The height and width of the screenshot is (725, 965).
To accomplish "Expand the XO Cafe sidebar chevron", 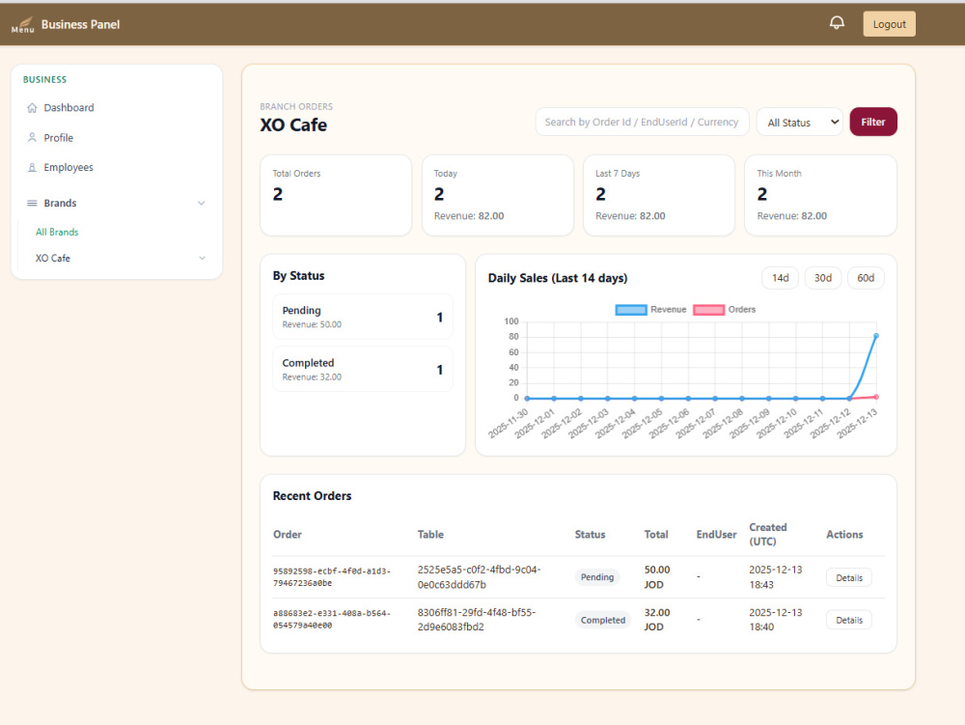I will (202, 258).
